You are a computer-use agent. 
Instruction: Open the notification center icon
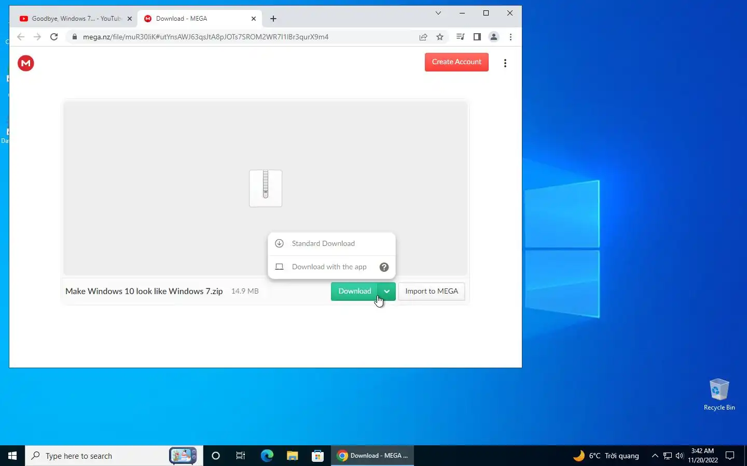730,456
